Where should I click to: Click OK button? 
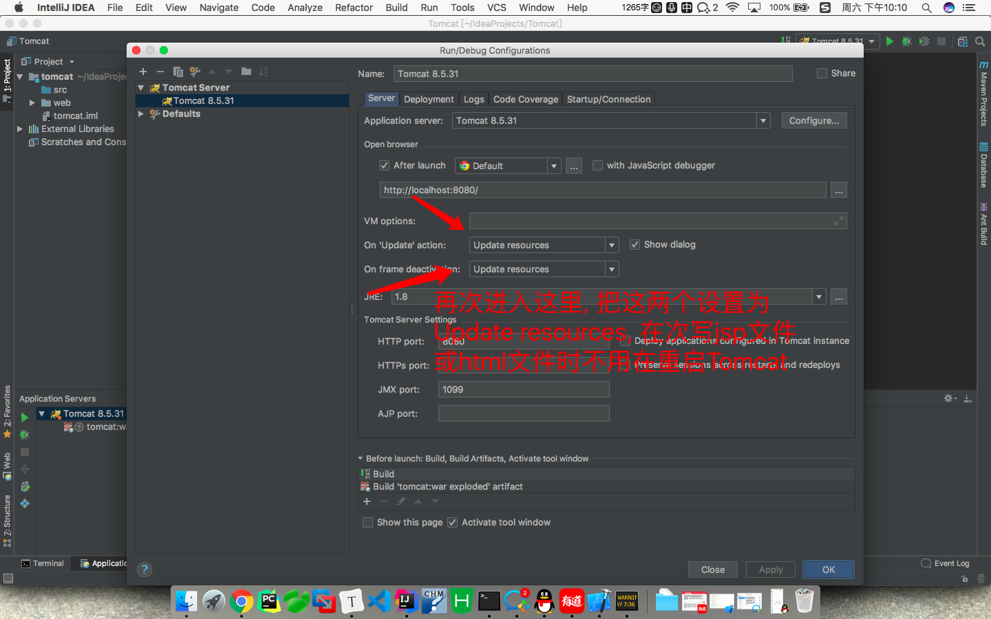coord(829,569)
